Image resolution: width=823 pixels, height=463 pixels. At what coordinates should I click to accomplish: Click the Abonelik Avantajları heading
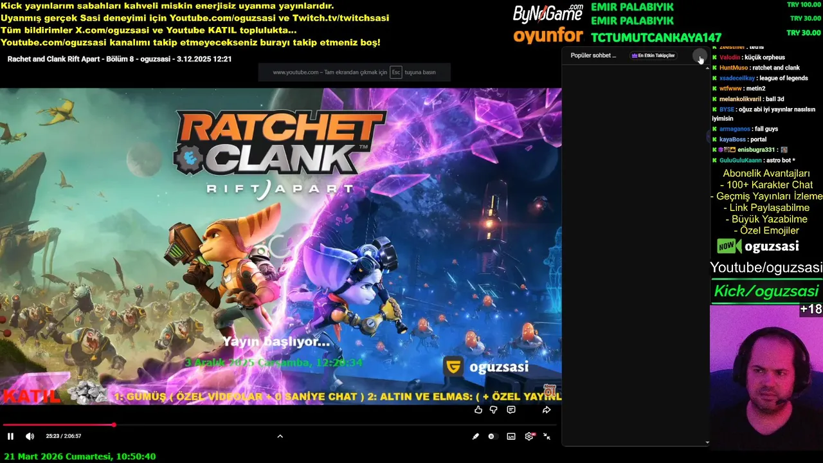pos(766,174)
